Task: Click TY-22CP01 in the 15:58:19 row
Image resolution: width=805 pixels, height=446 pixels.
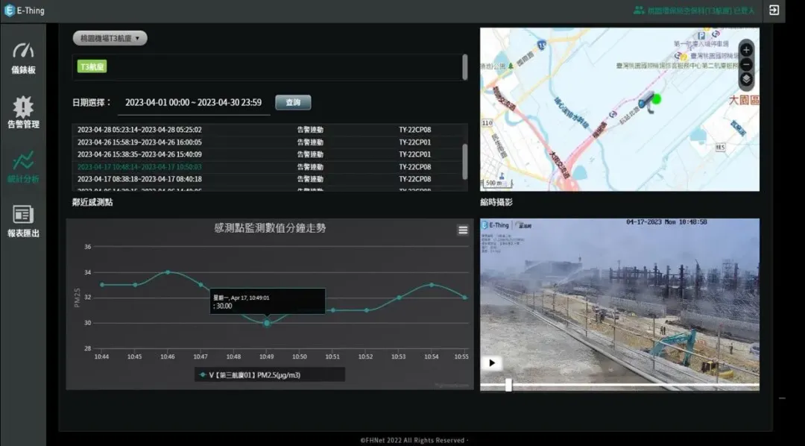Action: pos(415,142)
